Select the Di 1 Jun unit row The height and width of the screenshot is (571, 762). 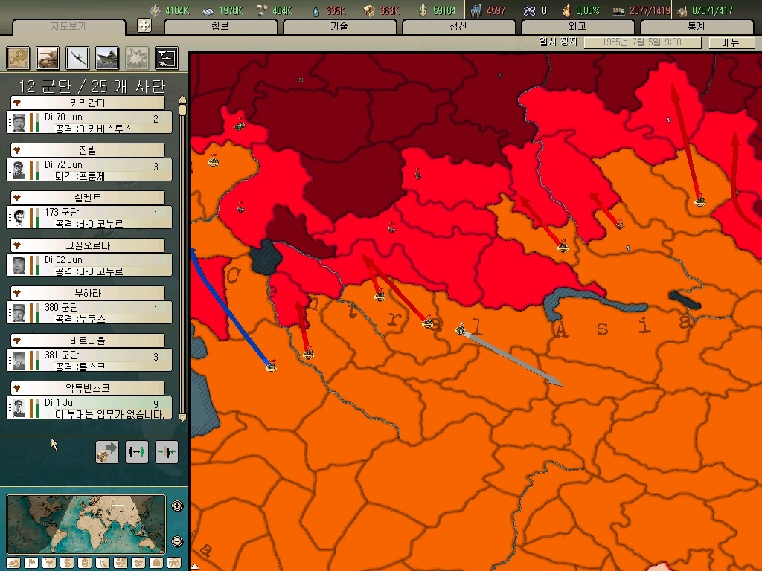point(89,407)
